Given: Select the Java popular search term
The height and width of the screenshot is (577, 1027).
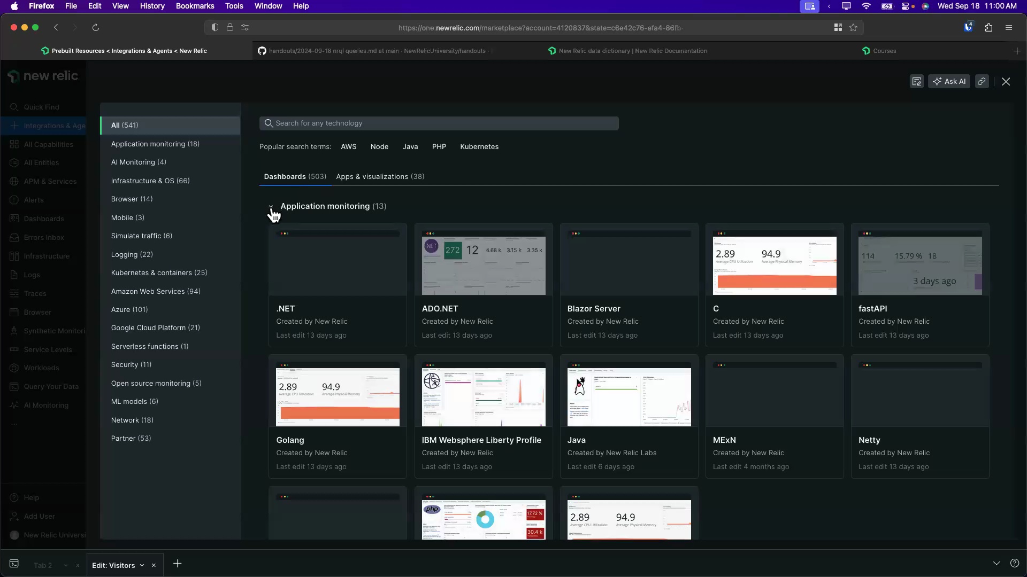Looking at the screenshot, I should (410, 147).
